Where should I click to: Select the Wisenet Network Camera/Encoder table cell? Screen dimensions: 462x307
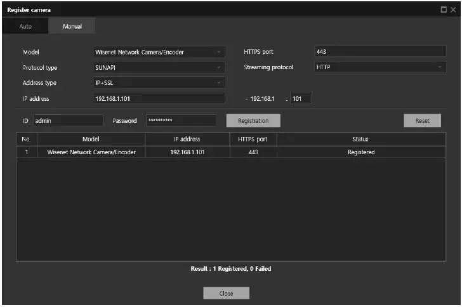[91, 152]
